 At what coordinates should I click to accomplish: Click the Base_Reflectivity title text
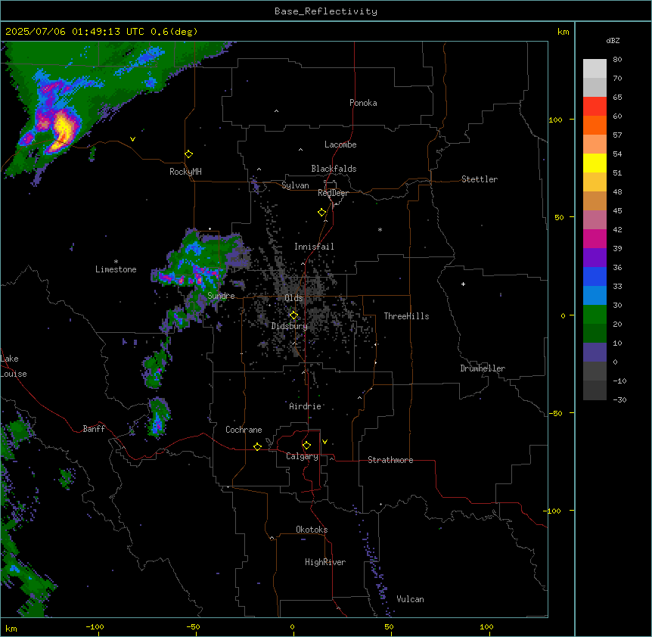click(326, 11)
